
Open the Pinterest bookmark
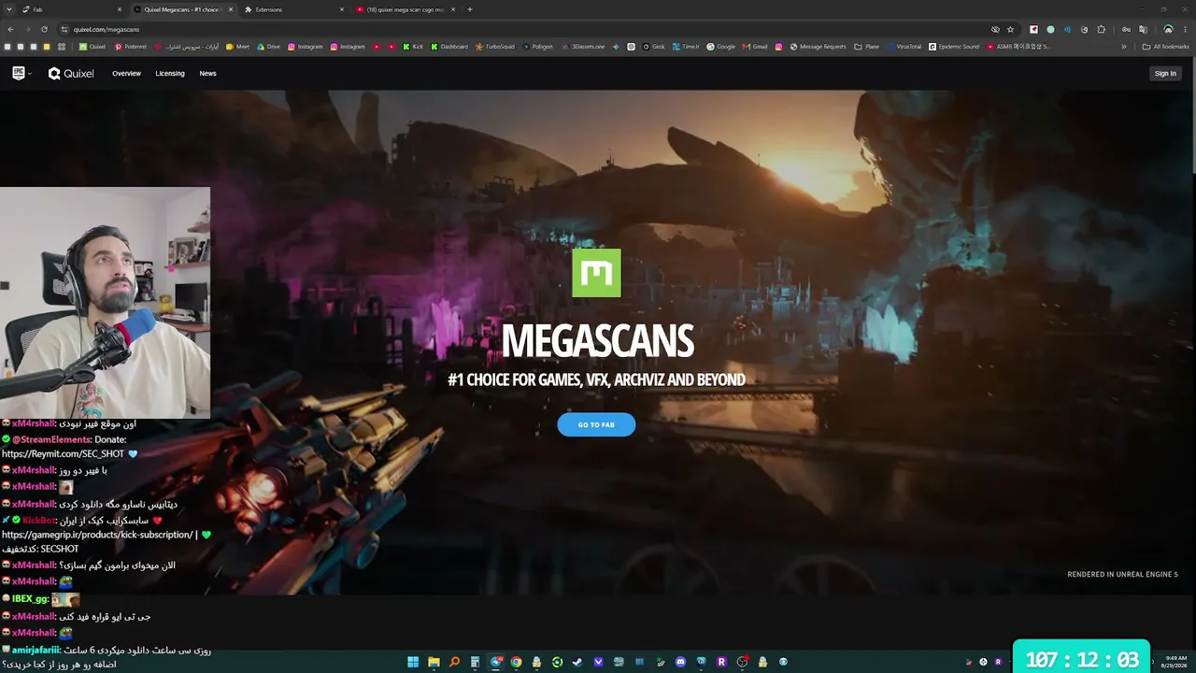(x=131, y=47)
